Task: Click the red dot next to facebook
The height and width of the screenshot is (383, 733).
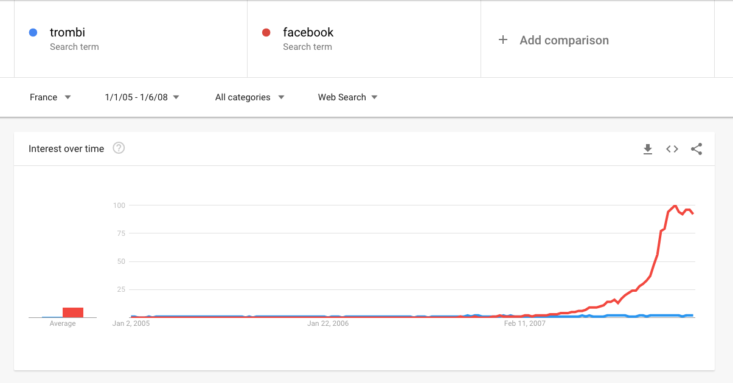Action: click(266, 32)
